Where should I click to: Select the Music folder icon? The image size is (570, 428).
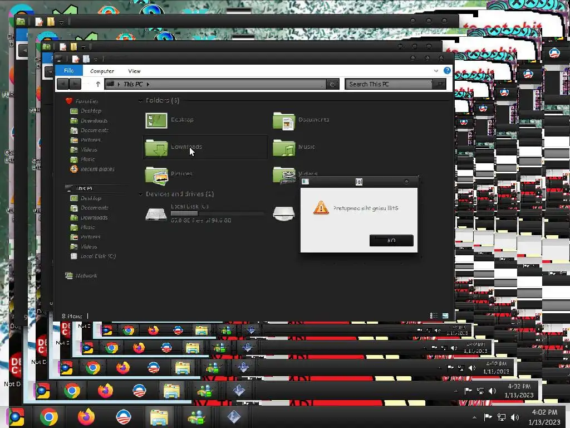(283, 147)
